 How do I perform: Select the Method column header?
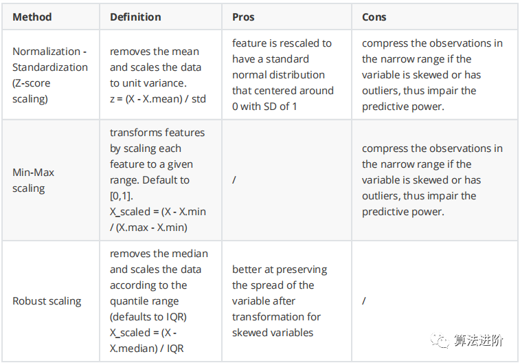coord(32,17)
